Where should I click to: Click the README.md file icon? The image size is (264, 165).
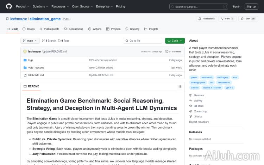pos(25,75)
